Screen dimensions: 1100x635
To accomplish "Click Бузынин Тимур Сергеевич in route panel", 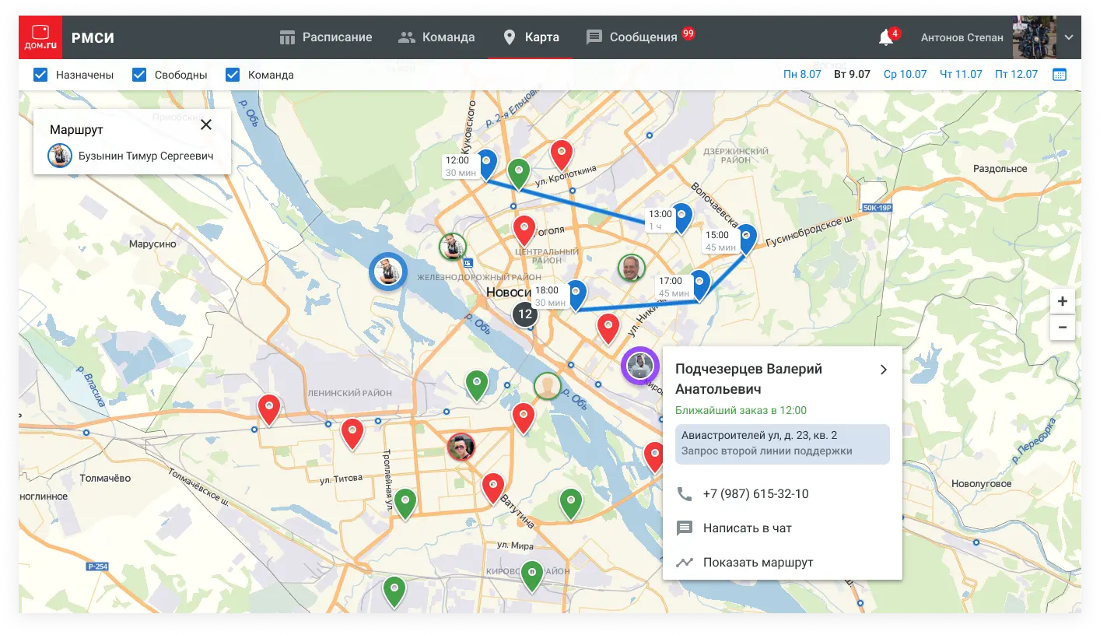I will pos(131,156).
